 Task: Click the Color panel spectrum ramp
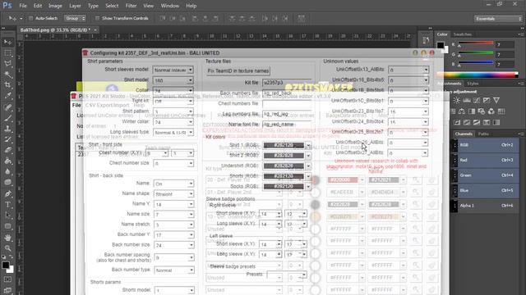coord(477,75)
